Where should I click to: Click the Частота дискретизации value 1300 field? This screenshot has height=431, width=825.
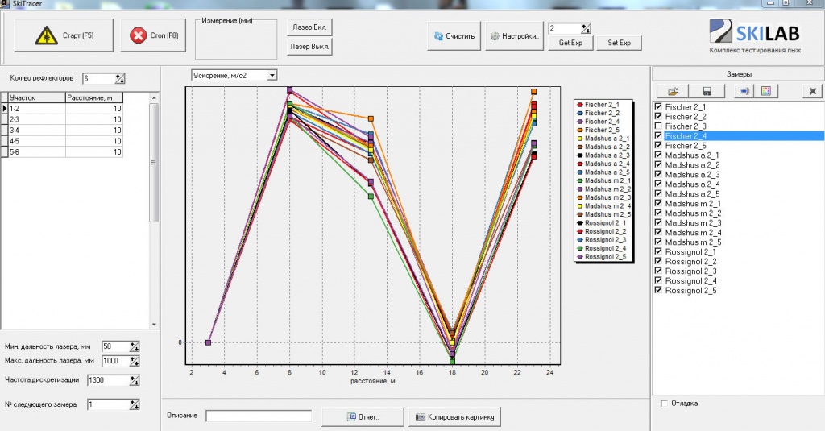tap(109, 380)
